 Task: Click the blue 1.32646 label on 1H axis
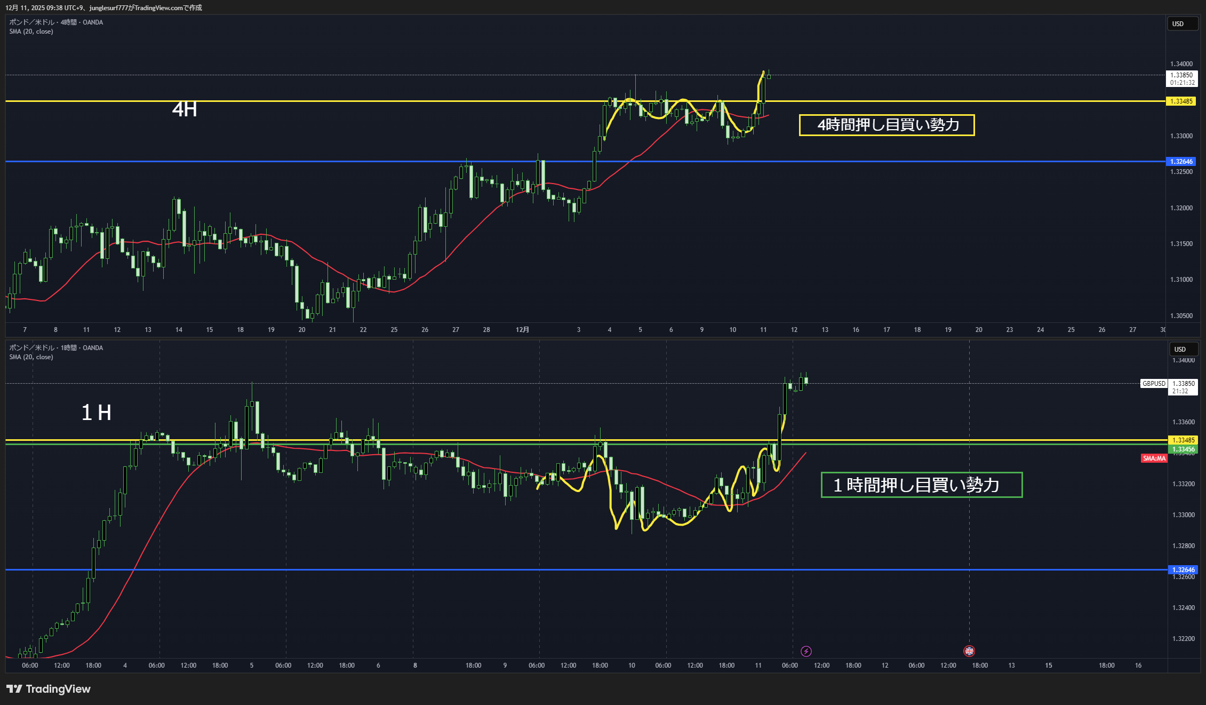(1183, 570)
